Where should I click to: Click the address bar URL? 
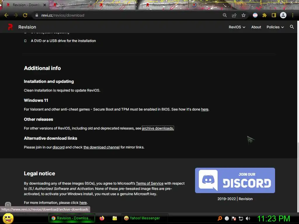coord(63,15)
